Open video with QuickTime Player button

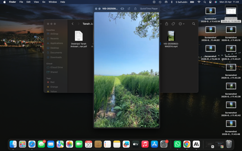tap(149, 9)
